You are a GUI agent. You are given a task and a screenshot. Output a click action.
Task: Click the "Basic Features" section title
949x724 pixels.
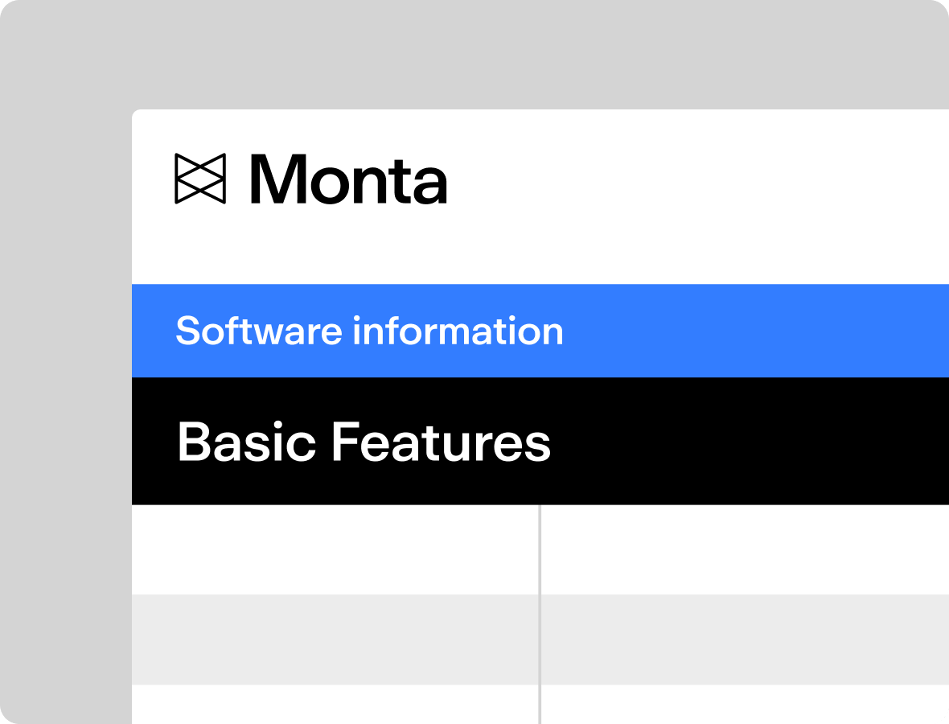tap(364, 442)
